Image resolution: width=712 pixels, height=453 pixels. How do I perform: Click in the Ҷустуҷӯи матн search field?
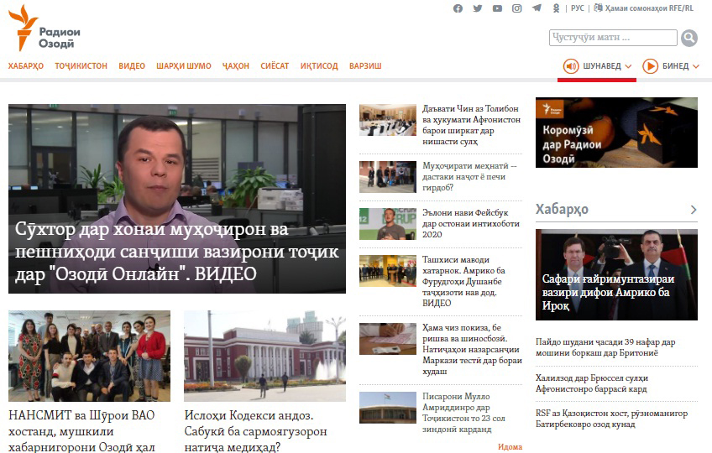[x=613, y=38]
